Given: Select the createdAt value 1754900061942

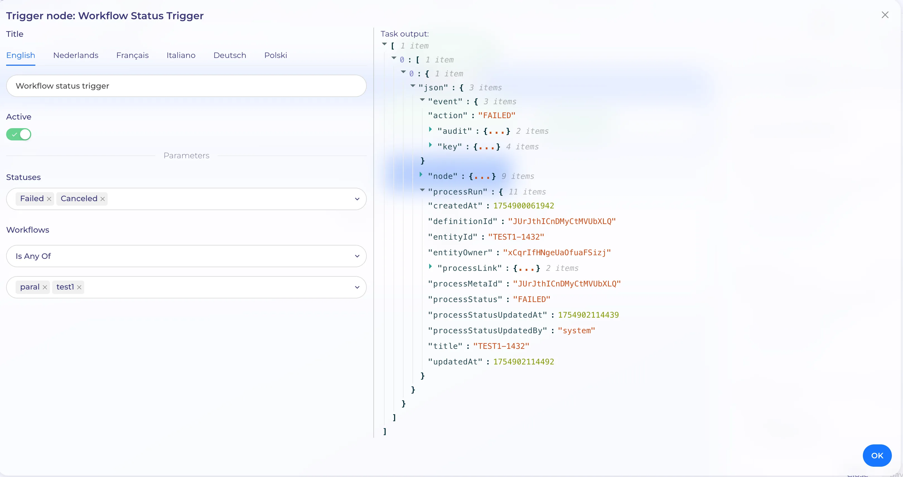Looking at the screenshot, I should tap(524, 206).
